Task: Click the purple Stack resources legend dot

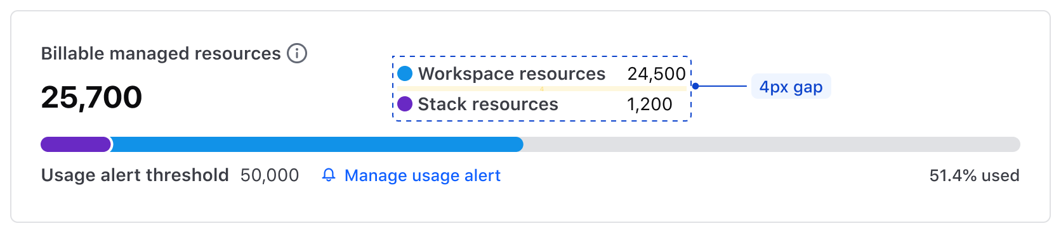Action: (405, 104)
